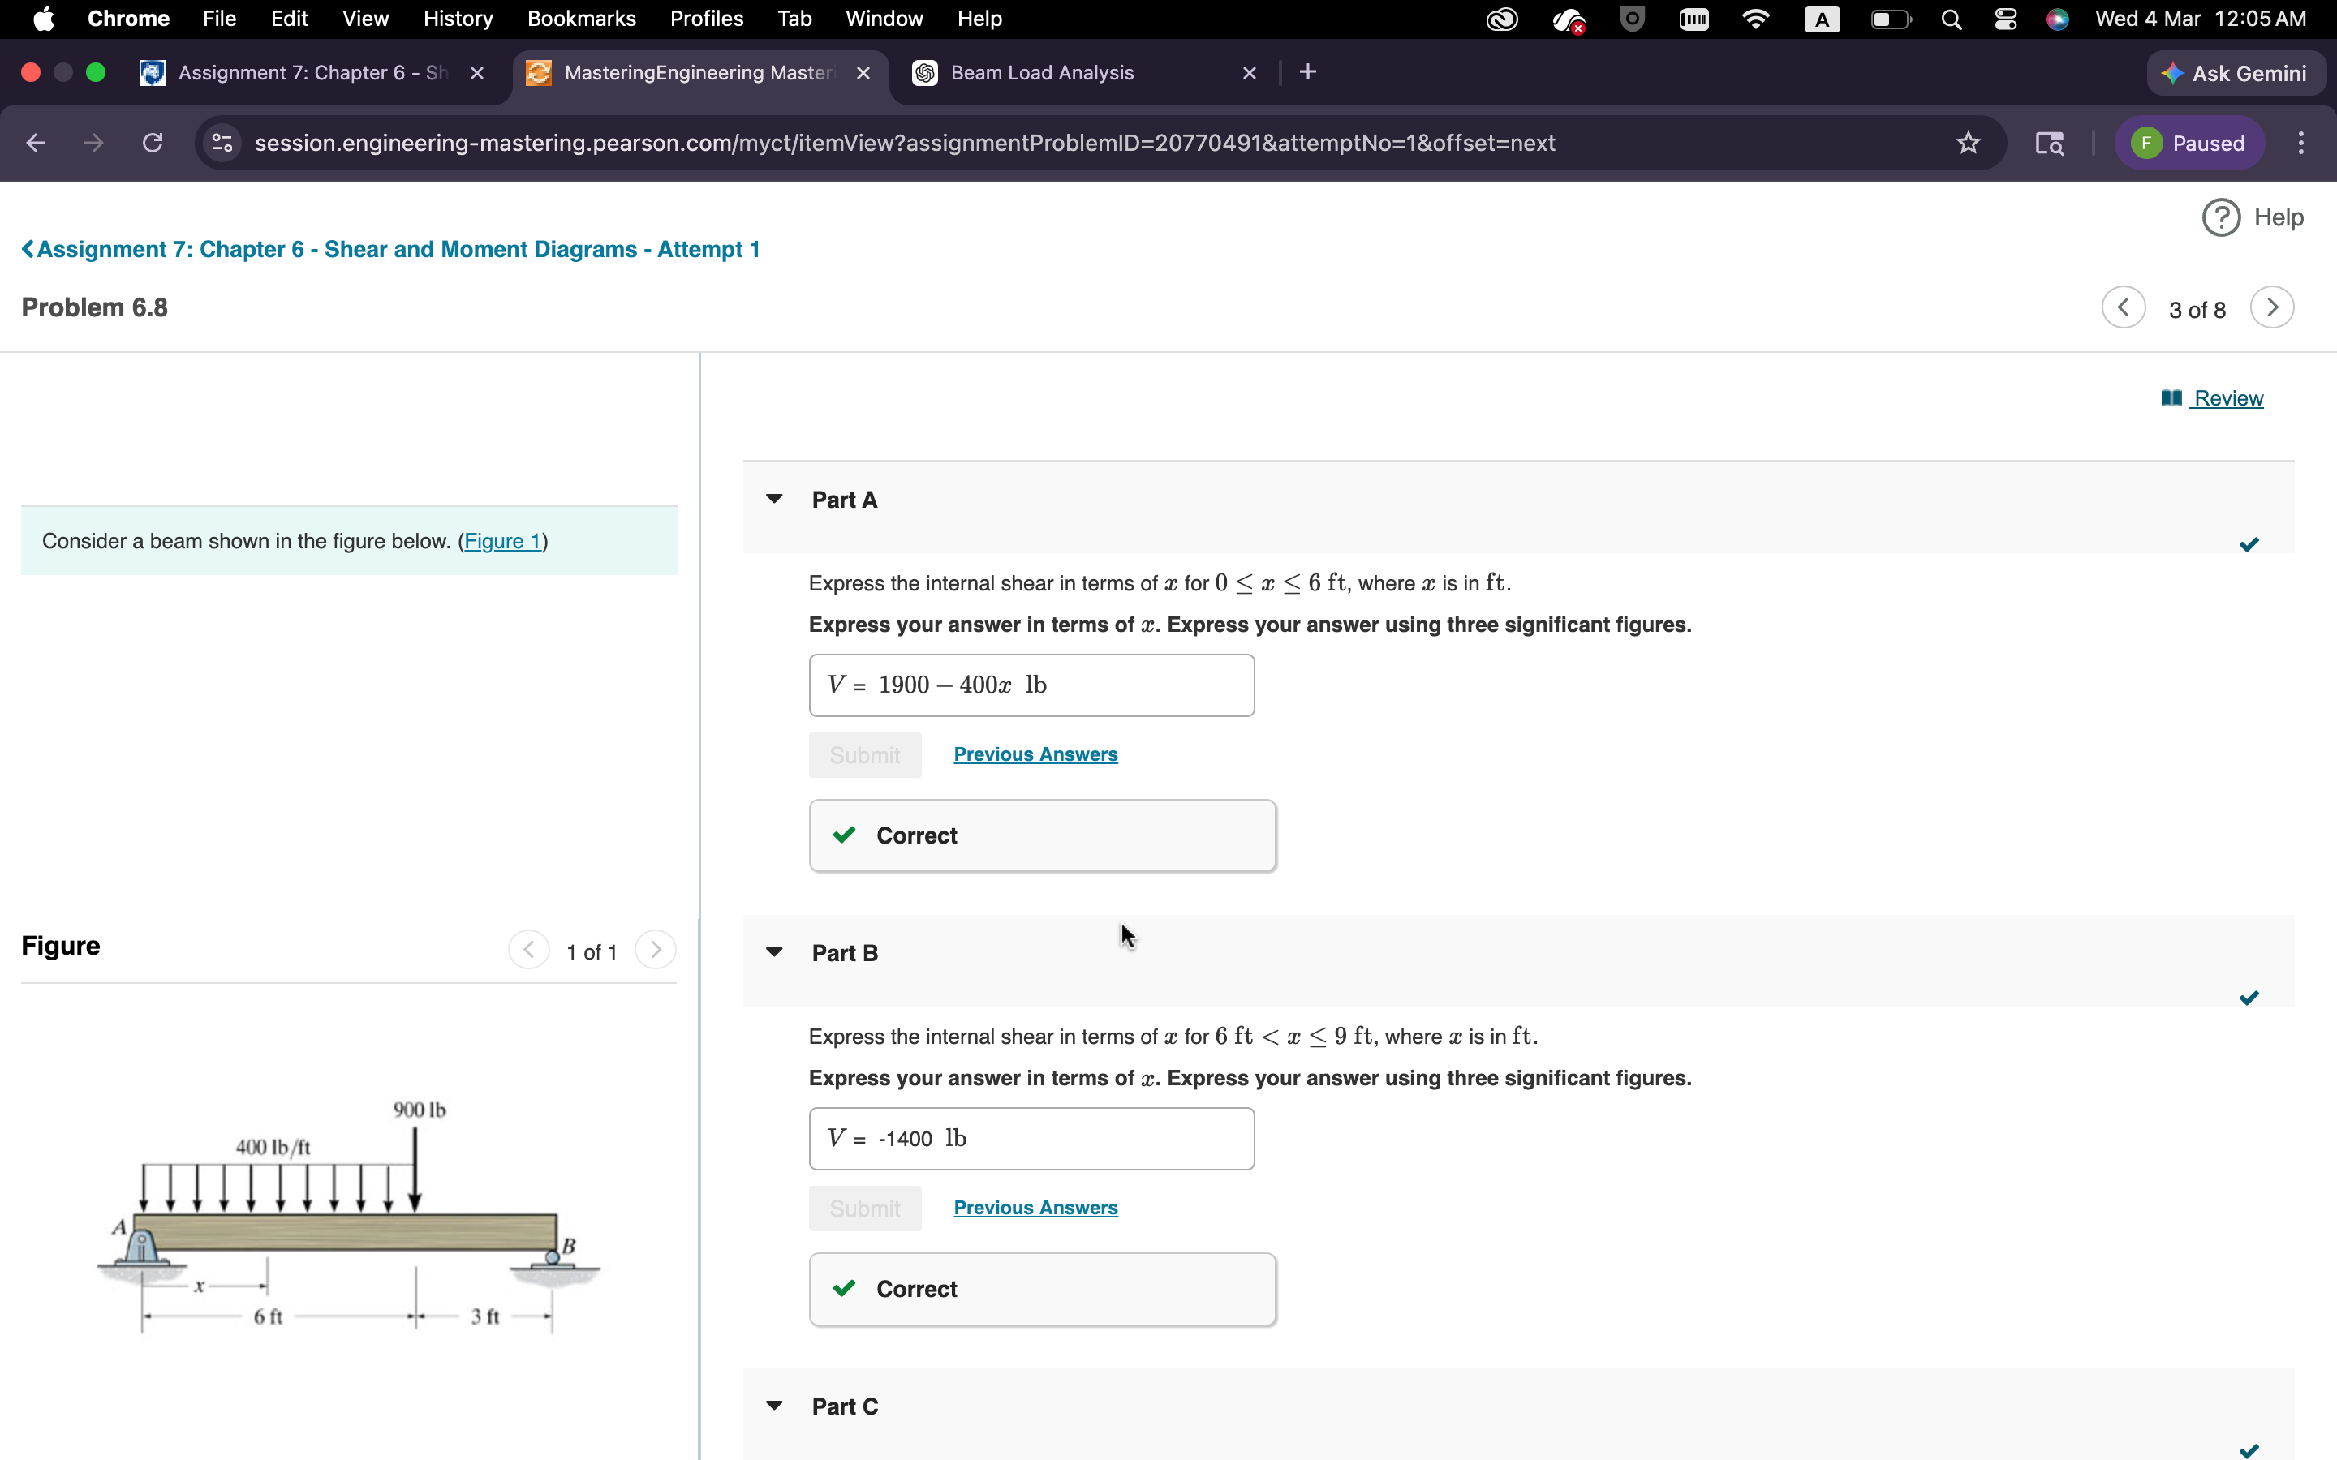This screenshot has height=1460, width=2337.
Task: Open a new tab with the plus icon
Action: pyautogui.click(x=1307, y=72)
